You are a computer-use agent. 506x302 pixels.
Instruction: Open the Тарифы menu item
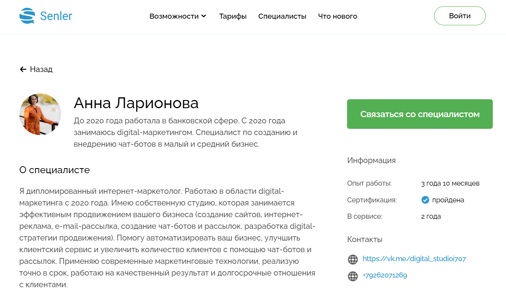pyautogui.click(x=233, y=16)
